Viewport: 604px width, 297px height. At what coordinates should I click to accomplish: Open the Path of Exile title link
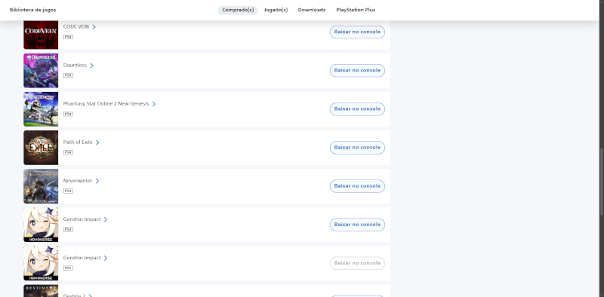78,142
